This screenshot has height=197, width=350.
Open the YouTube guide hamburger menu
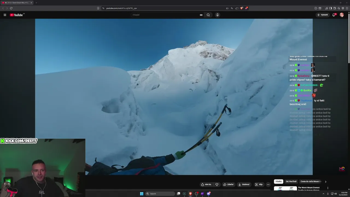pos(5,15)
